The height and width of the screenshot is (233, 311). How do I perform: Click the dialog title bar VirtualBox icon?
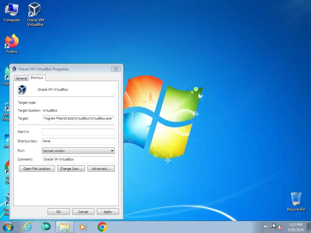(14, 69)
